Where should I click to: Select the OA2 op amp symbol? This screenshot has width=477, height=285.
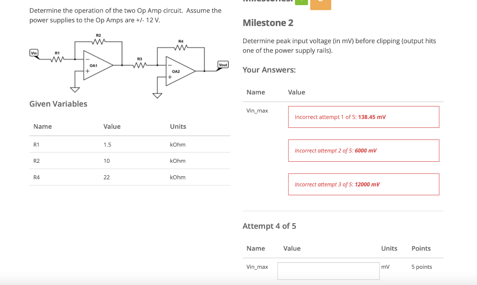(179, 71)
